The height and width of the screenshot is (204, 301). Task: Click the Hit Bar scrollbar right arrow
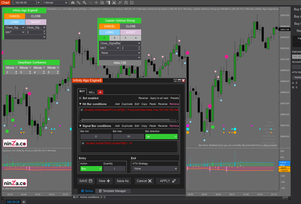pos(177,120)
